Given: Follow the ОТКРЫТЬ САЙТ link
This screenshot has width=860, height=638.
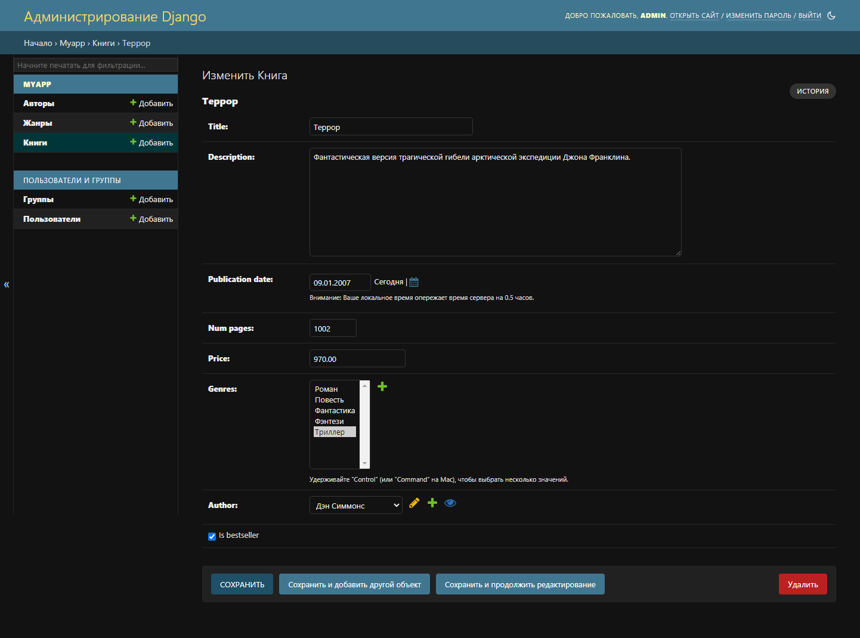Looking at the screenshot, I should click(x=694, y=16).
